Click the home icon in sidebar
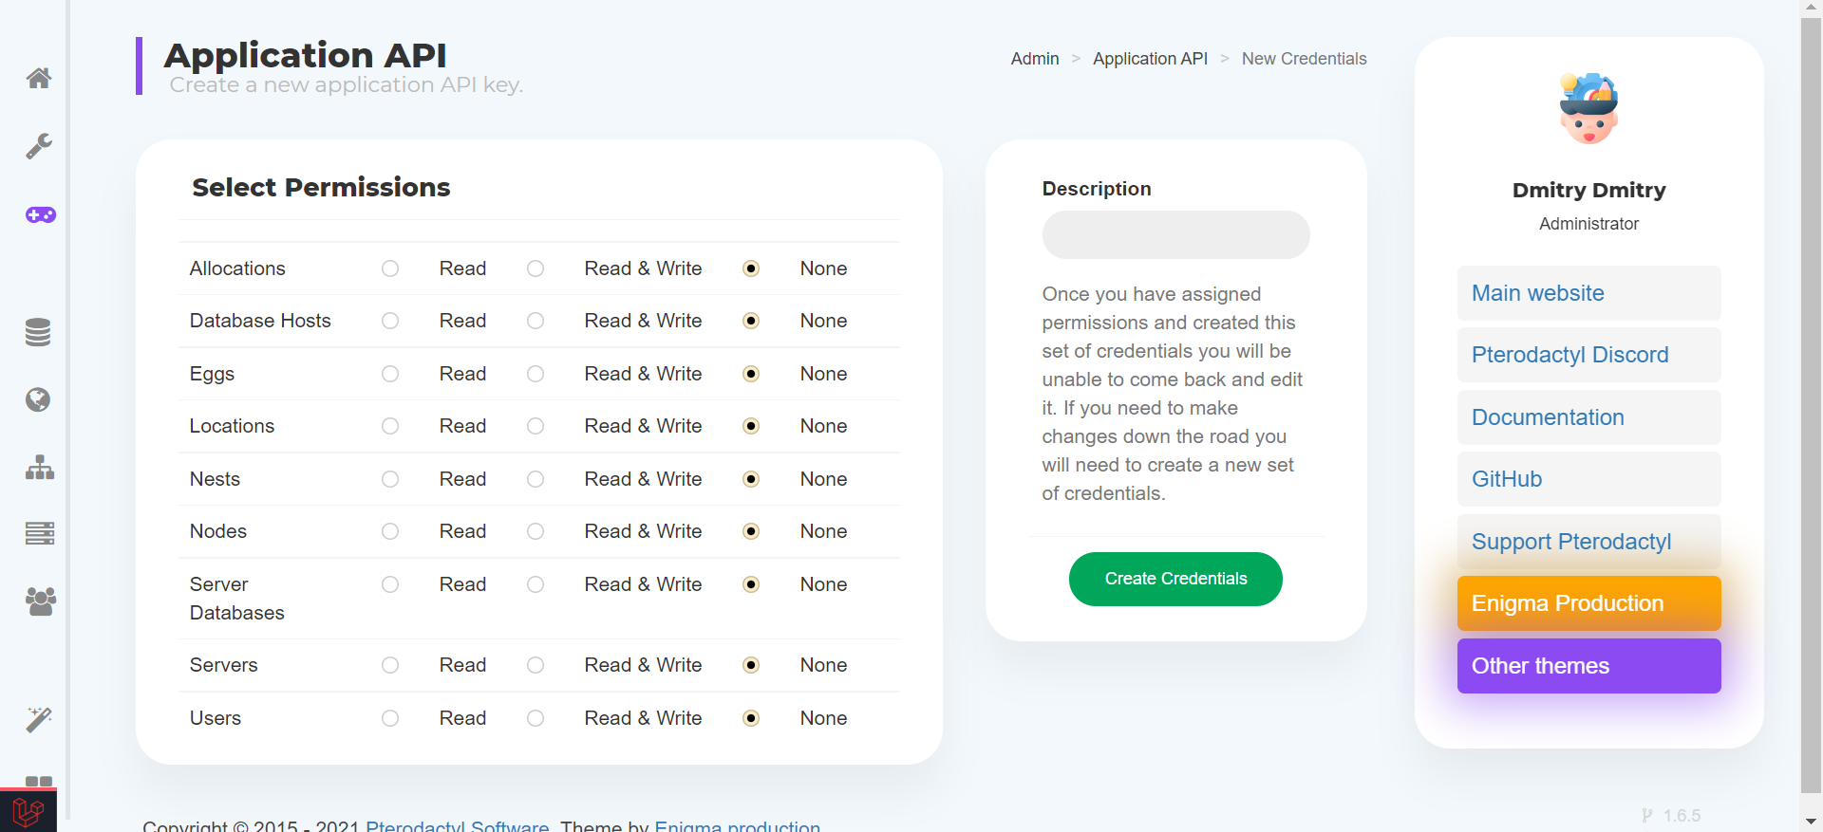The width and height of the screenshot is (1823, 832). (39, 78)
